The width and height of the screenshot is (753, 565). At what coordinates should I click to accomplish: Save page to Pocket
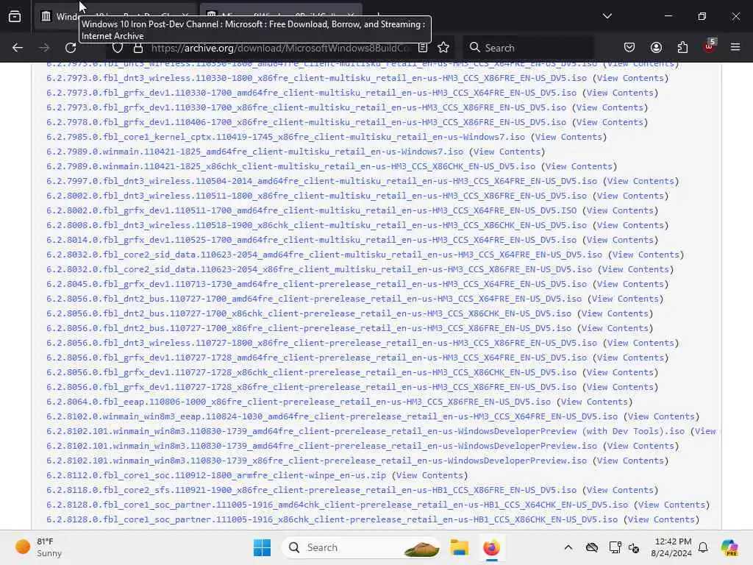[x=629, y=48]
